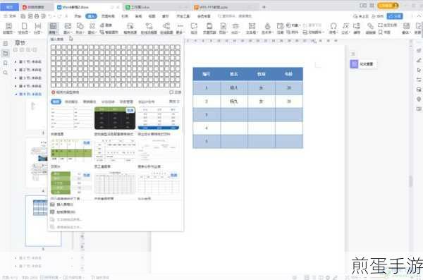Click the dark green table template thumbnail
This screenshot has height=280, width=423.
pyautogui.click(x=115, y=118)
